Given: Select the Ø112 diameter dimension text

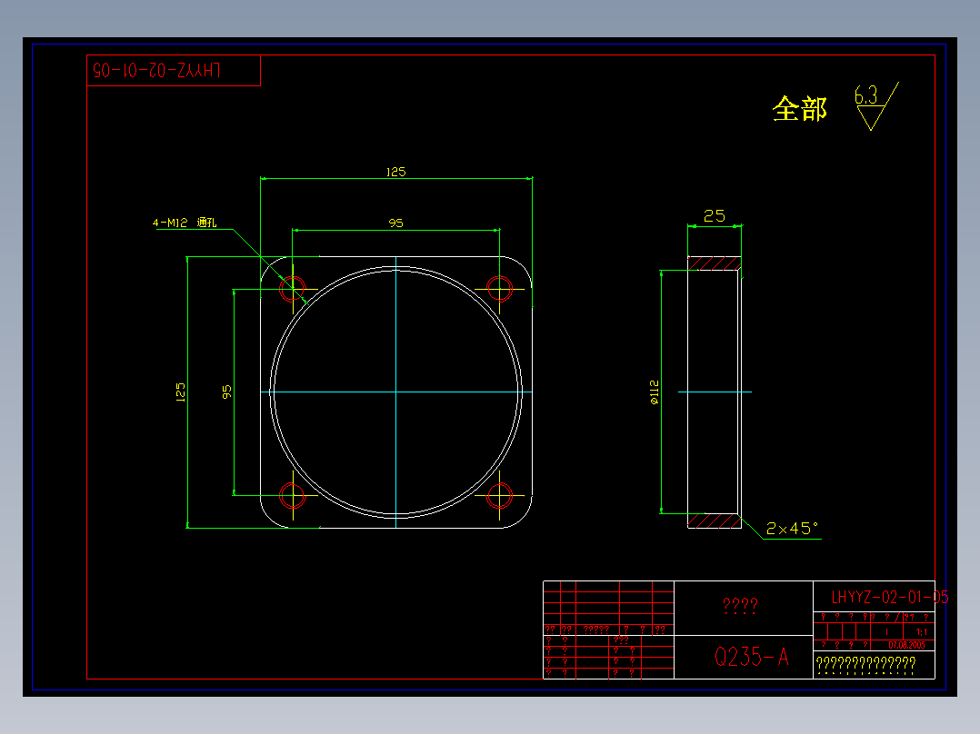Looking at the screenshot, I should [x=655, y=392].
